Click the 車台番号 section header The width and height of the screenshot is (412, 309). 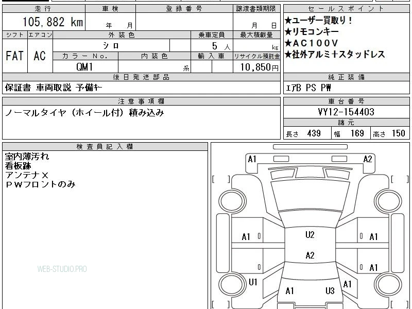pos(346,101)
